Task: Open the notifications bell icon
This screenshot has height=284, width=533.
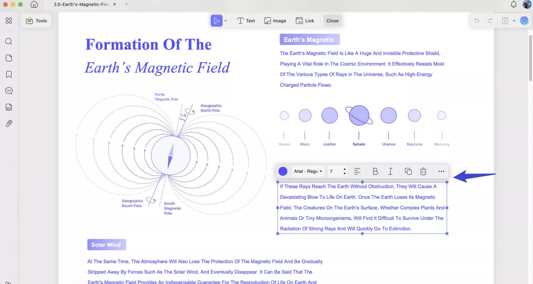Action: click(x=513, y=4)
